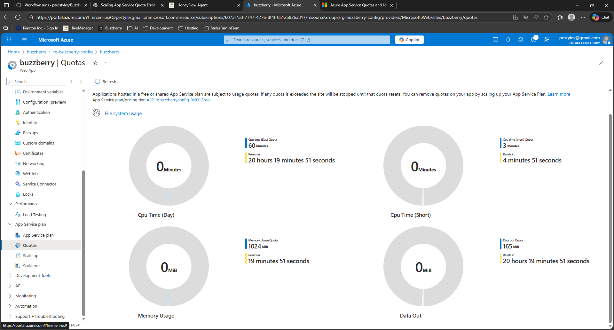The image size is (614, 330).
Task: Open the Learn more link
Action: click(559, 94)
